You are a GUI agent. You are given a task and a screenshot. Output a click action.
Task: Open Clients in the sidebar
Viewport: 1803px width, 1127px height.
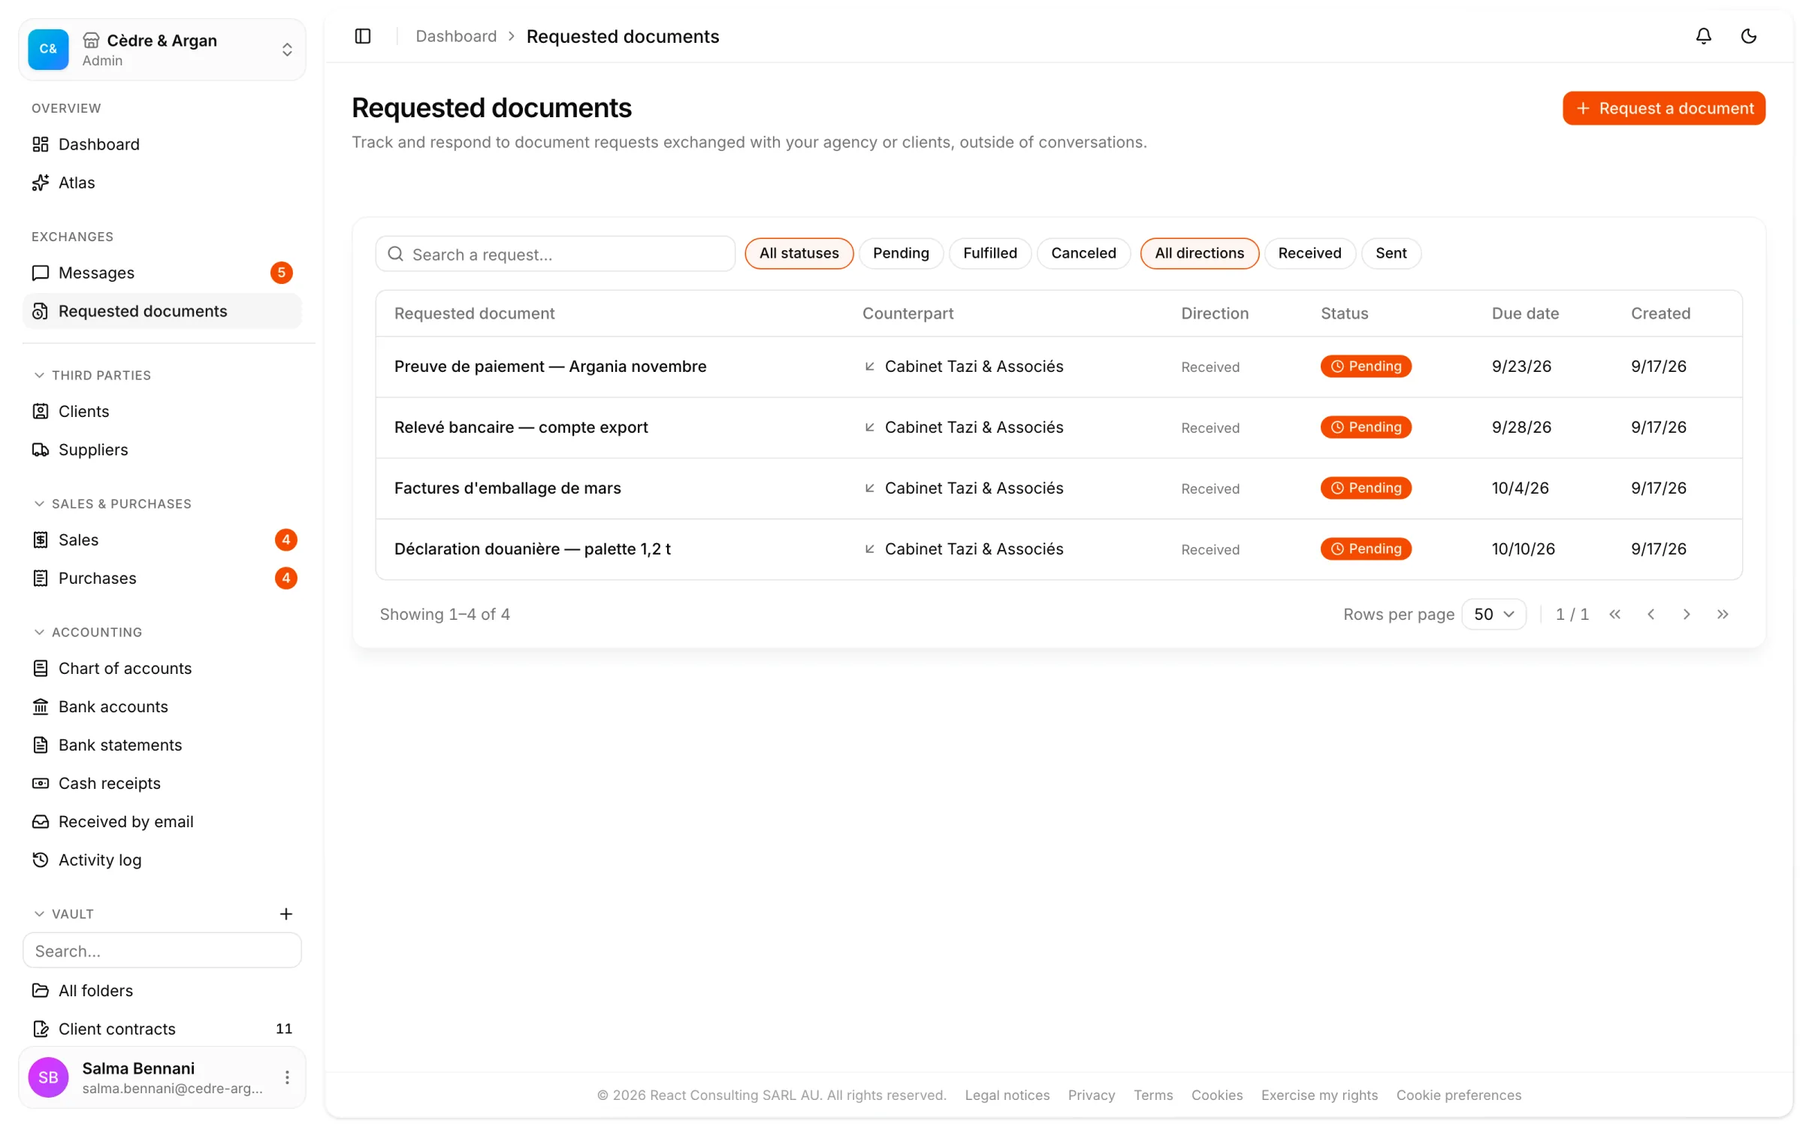coord(162,411)
